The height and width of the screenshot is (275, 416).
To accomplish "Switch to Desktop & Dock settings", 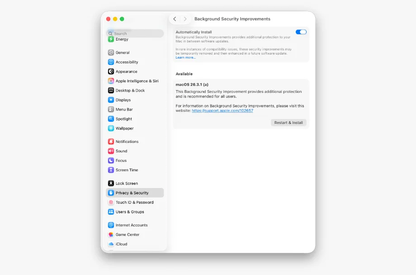I will pyautogui.click(x=130, y=91).
